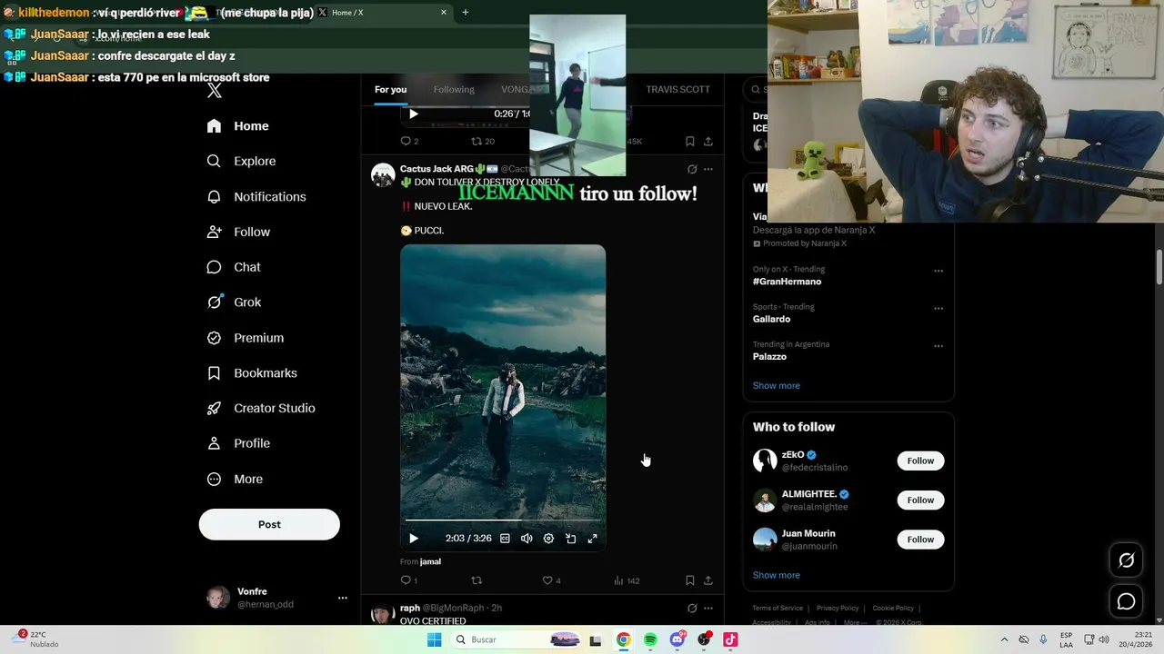Screen dimensions: 1164x654
Task: Open Spotify from the taskbar
Action: coord(650,639)
